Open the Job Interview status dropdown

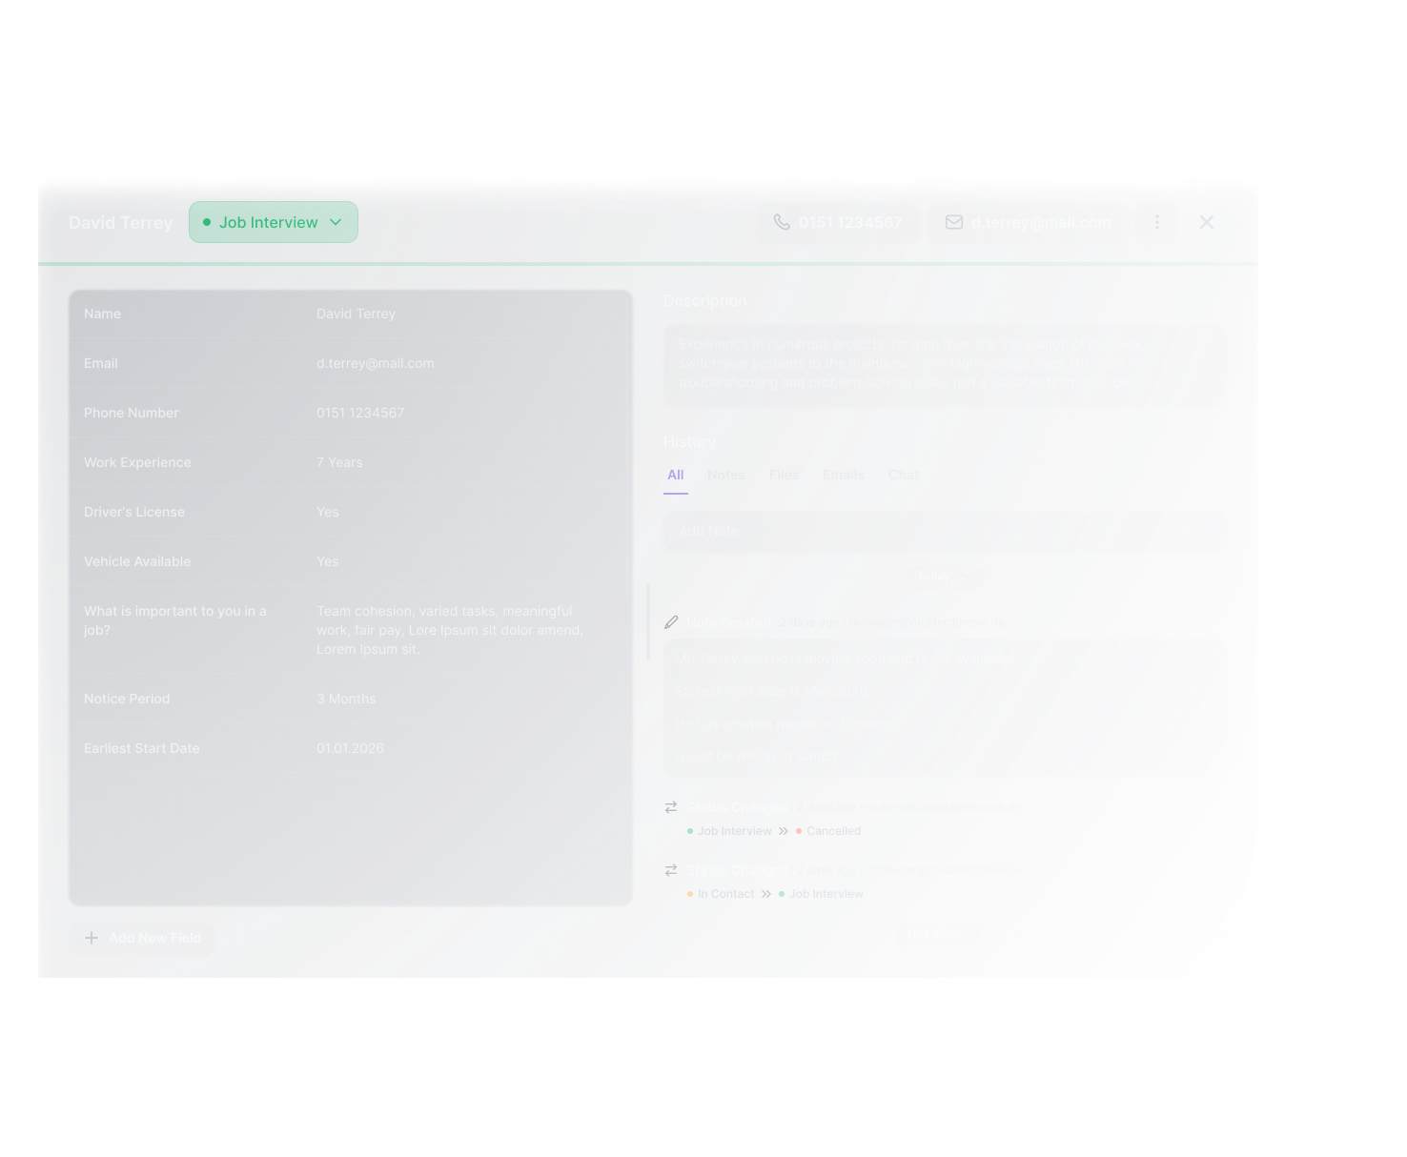point(273,222)
